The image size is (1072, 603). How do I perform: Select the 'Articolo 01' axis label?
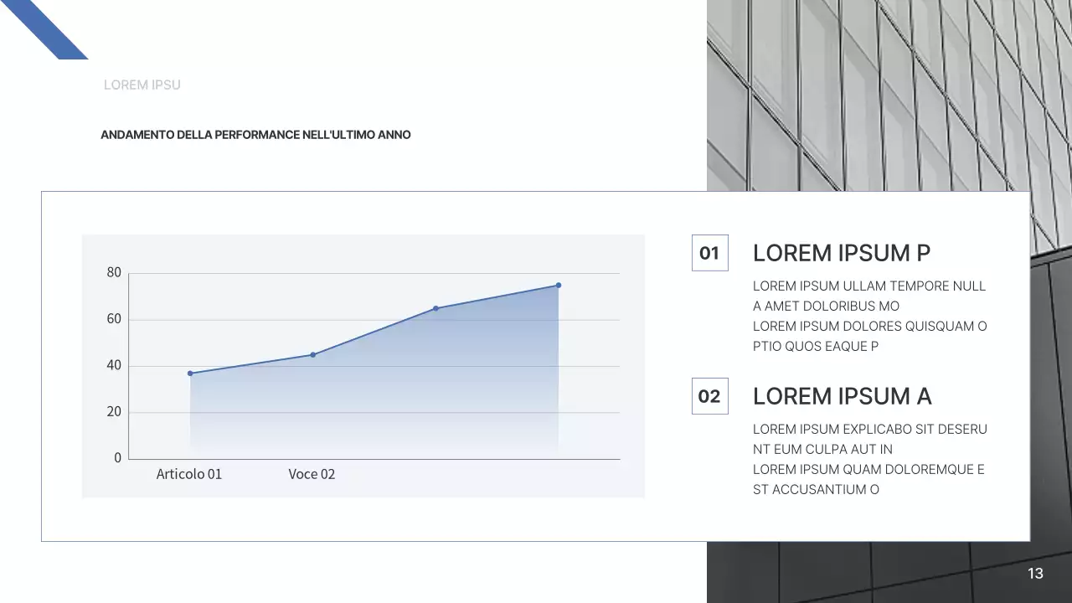pos(189,474)
